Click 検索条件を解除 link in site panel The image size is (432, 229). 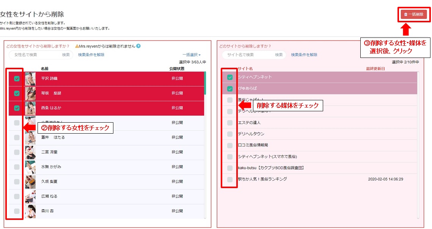pyautogui.click(x=304, y=55)
